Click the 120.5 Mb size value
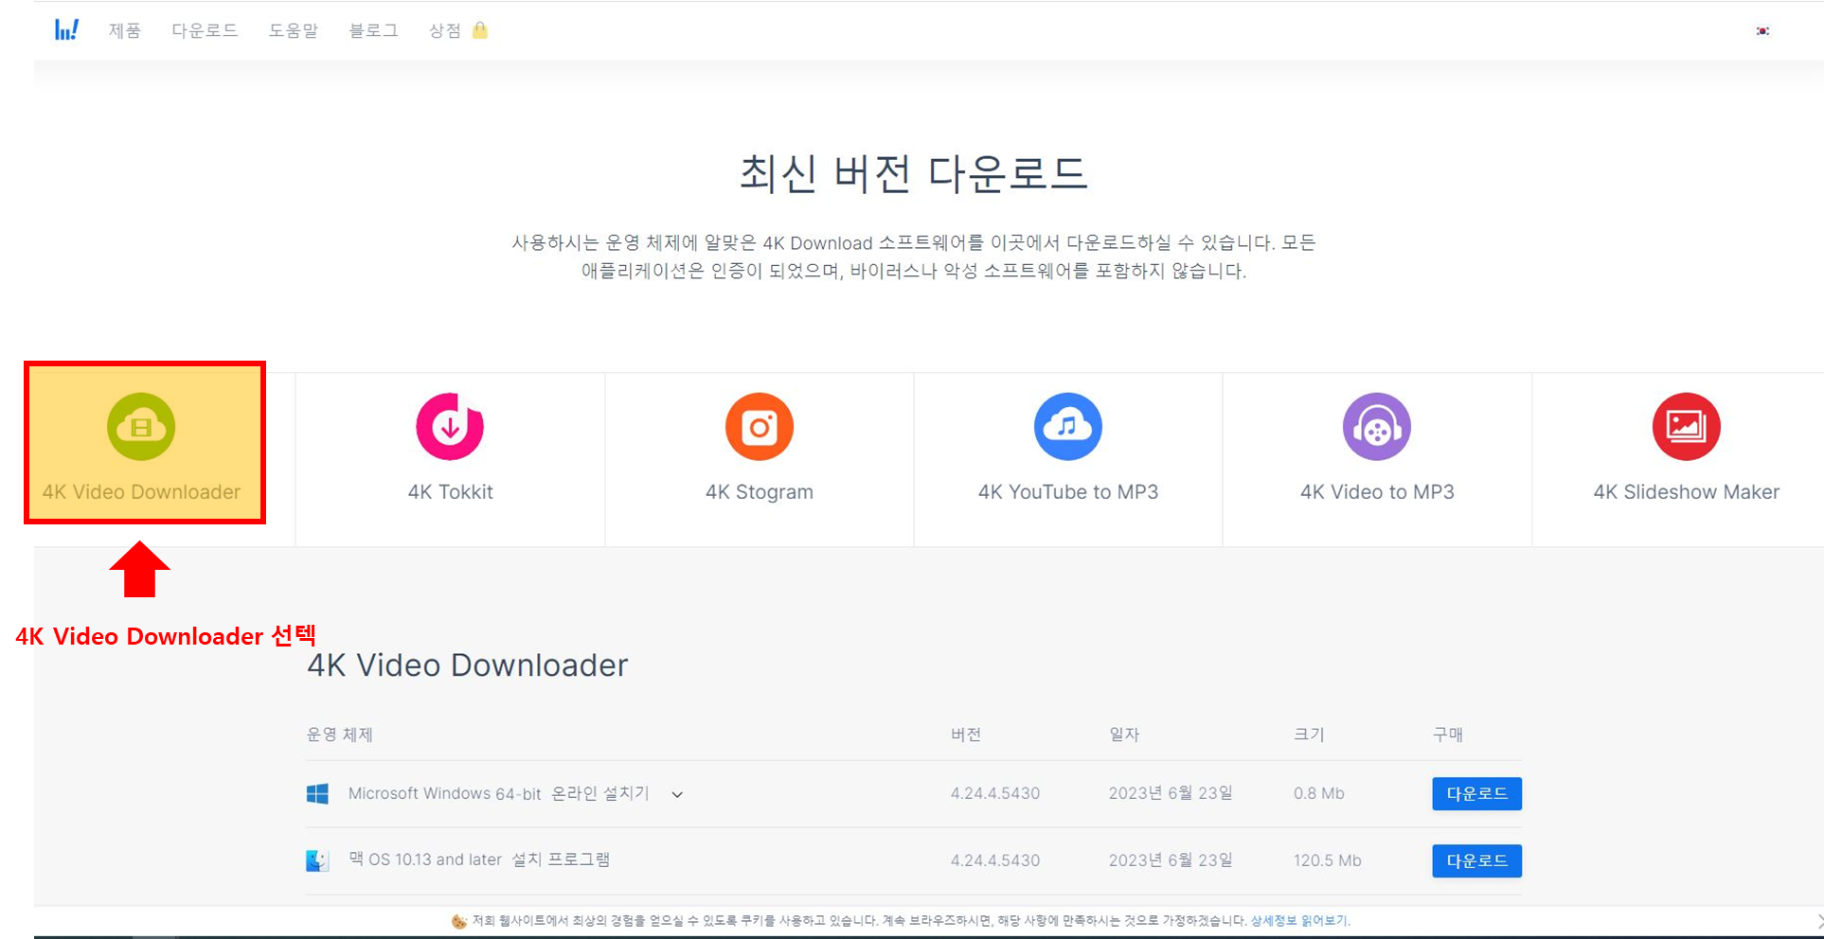Image resolution: width=1824 pixels, height=939 pixels. coord(1328,860)
